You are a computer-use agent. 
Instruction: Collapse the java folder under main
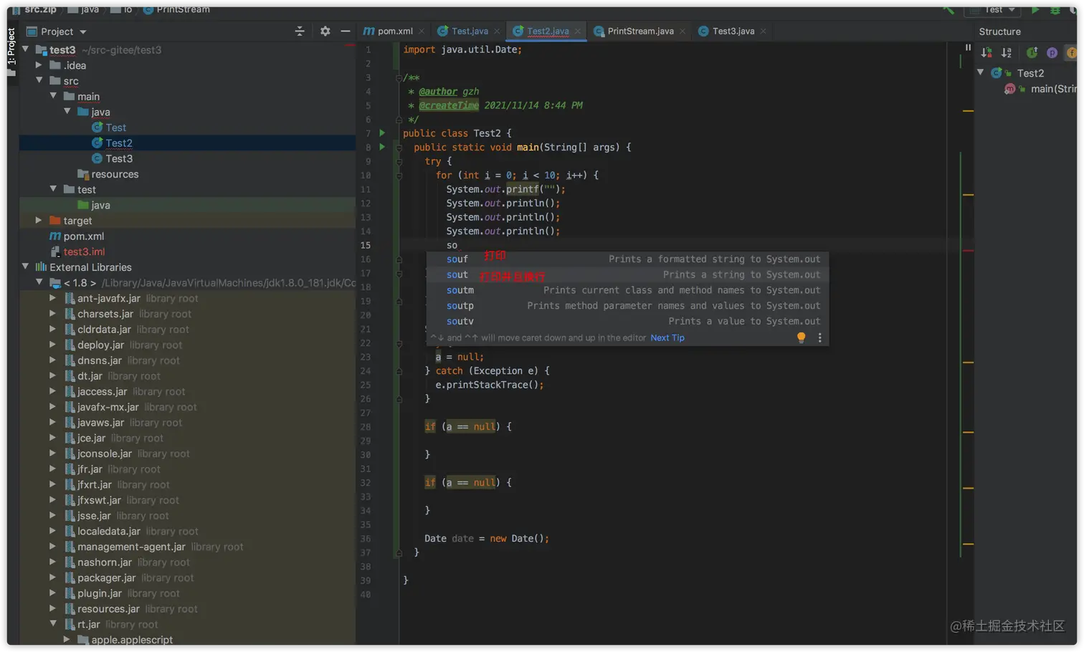[67, 111]
